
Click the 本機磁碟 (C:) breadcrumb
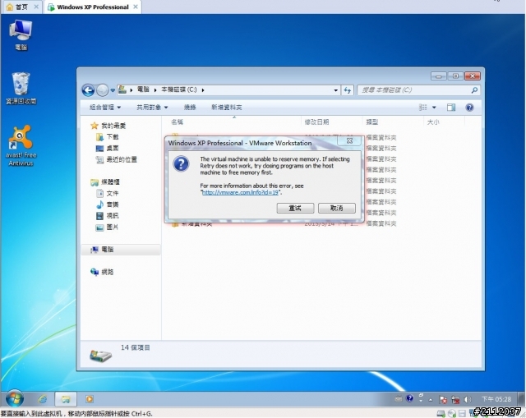[179, 90]
